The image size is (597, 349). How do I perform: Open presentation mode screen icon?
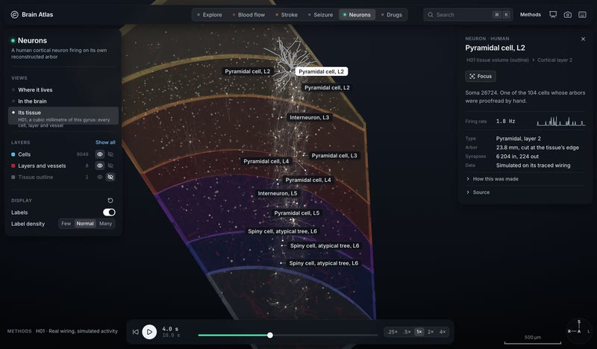[x=553, y=14]
